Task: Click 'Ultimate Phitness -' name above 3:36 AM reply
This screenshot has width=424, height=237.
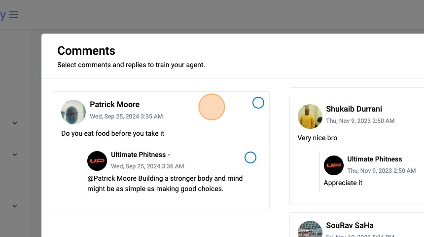Action: (x=140, y=155)
